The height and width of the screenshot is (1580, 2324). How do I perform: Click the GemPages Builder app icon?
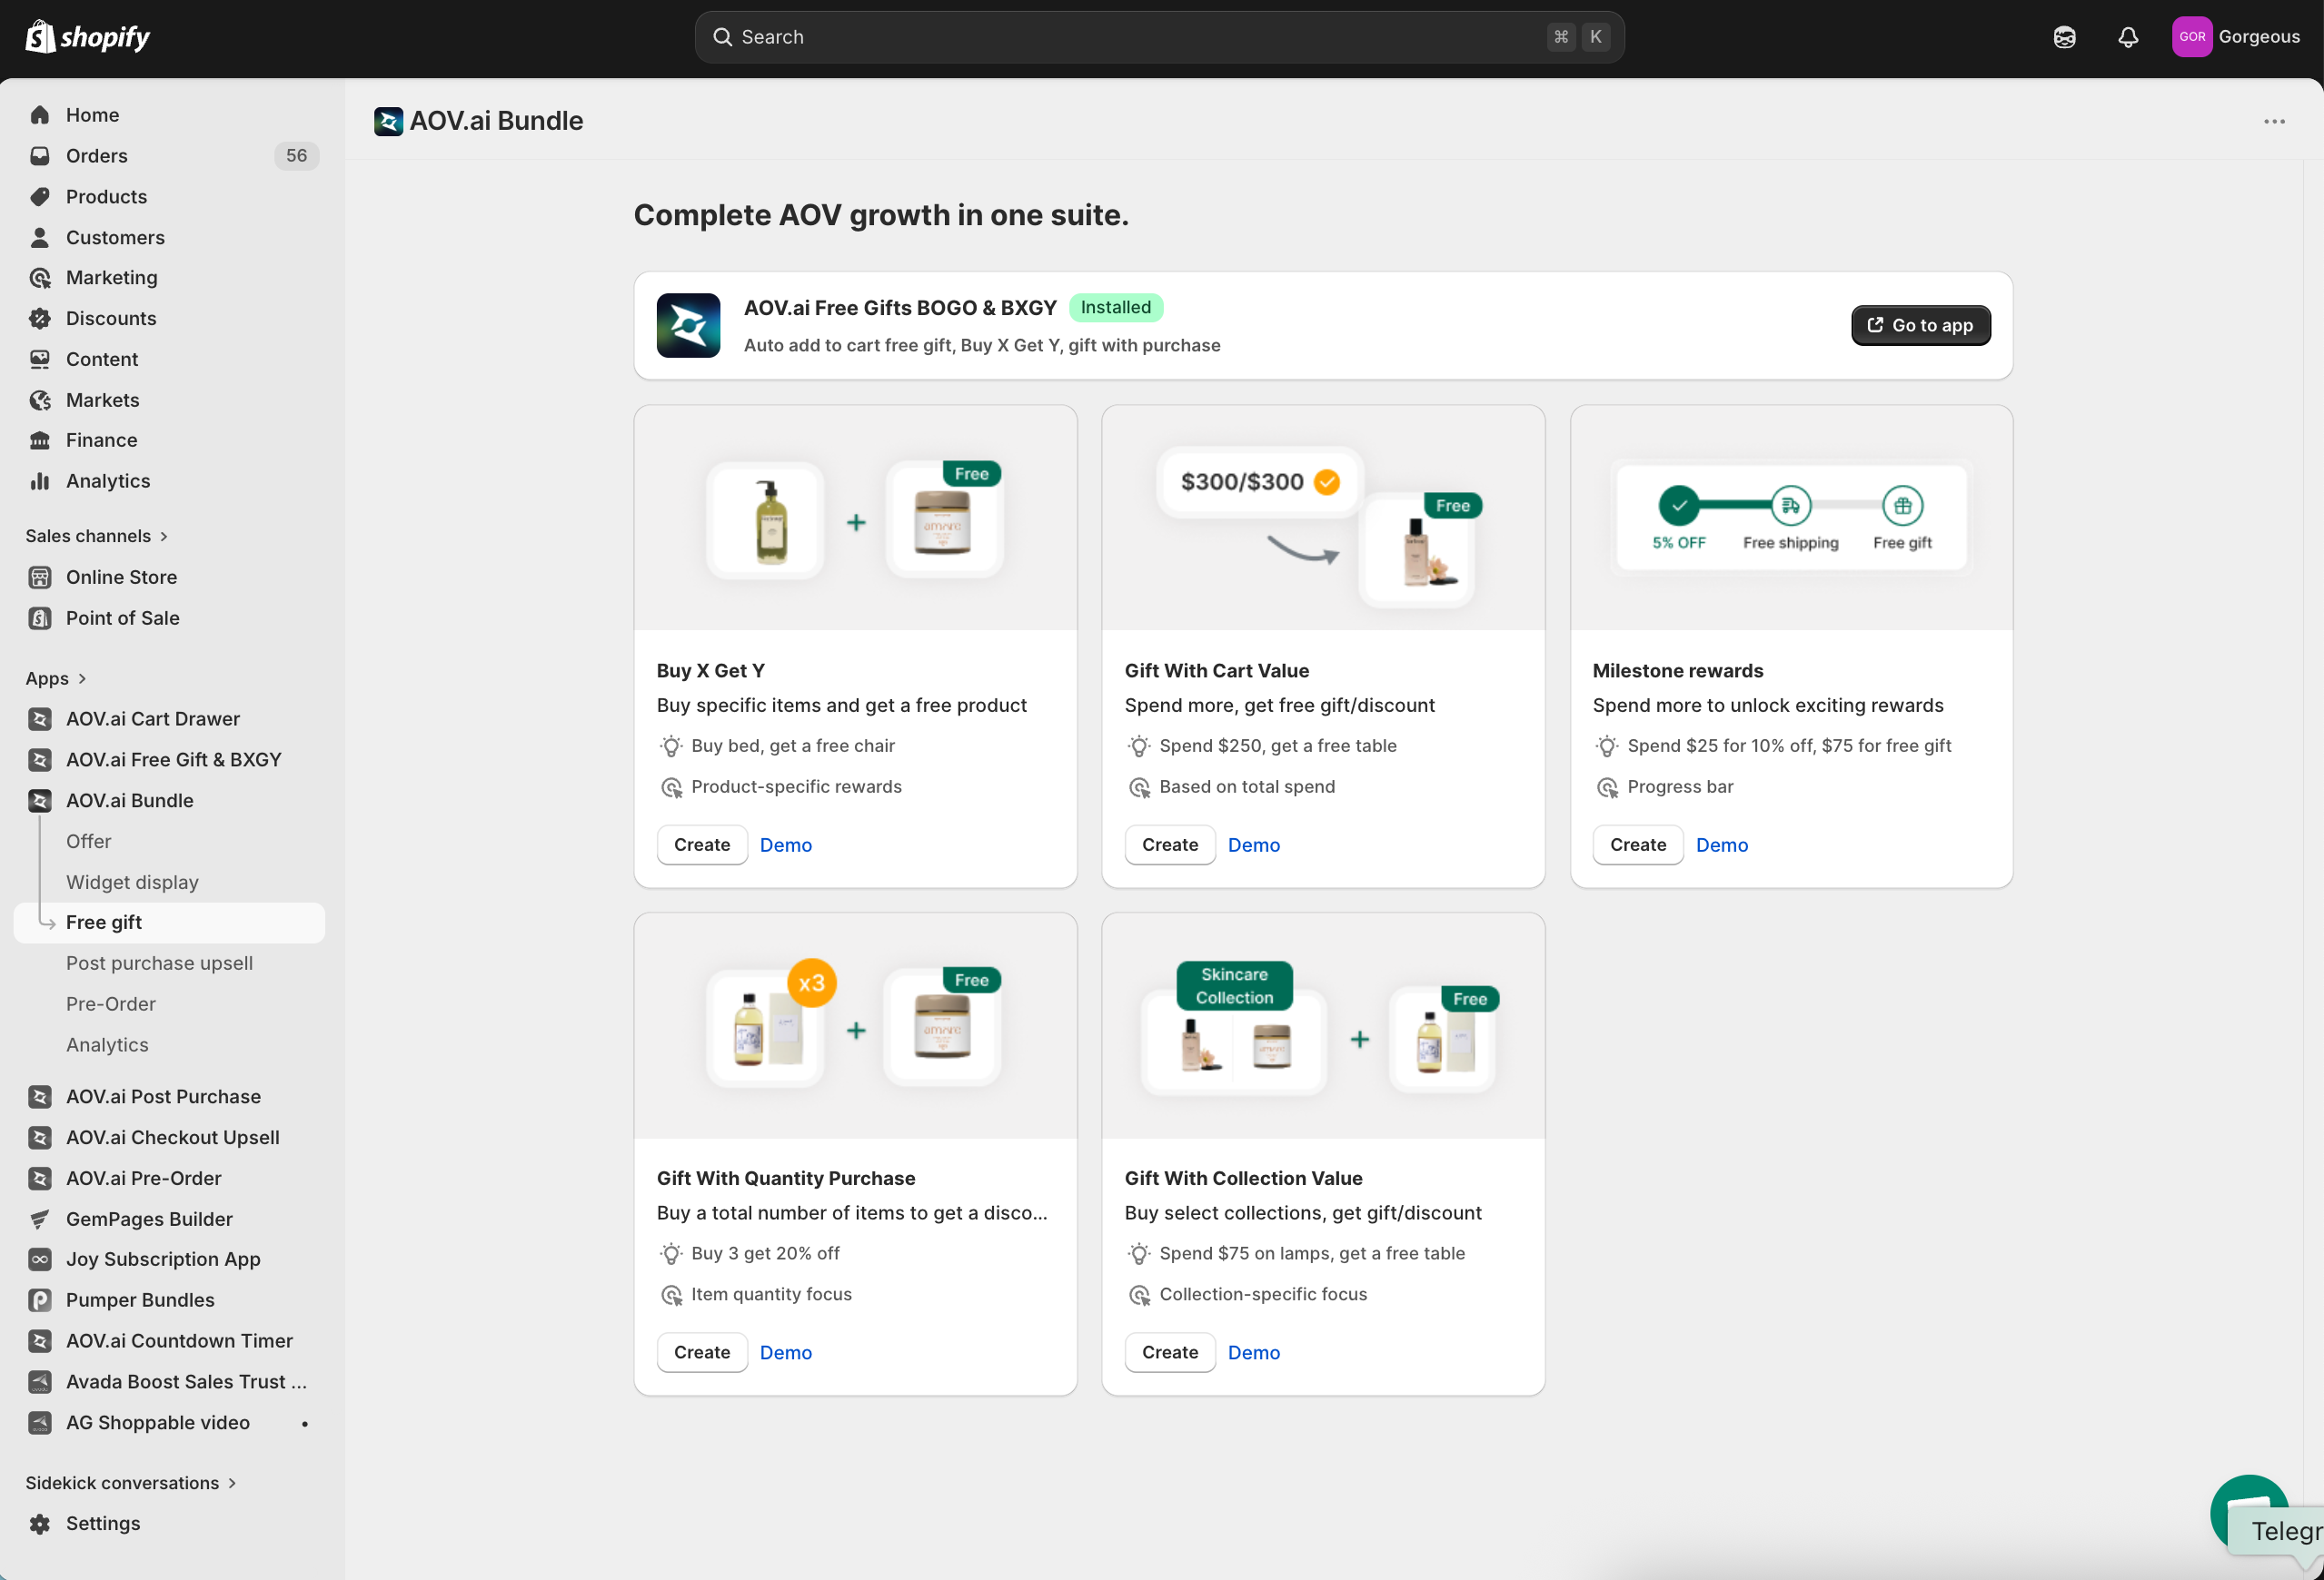[40, 1220]
